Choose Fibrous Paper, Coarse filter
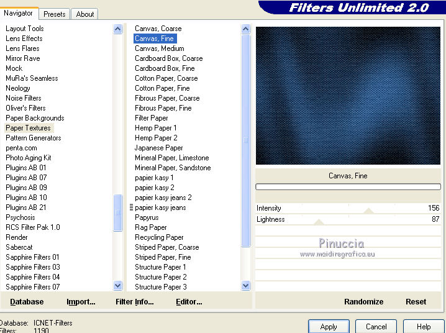Image resolution: width=446 pixels, height=333 pixels. (167, 98)
